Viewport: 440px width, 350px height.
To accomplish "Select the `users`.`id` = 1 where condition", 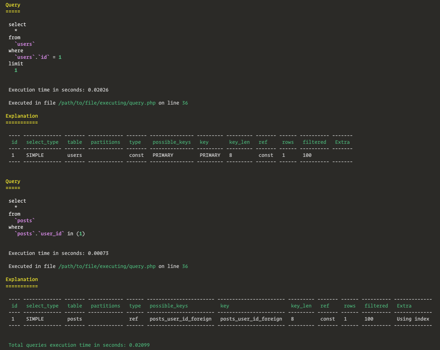I will [38, 57].
